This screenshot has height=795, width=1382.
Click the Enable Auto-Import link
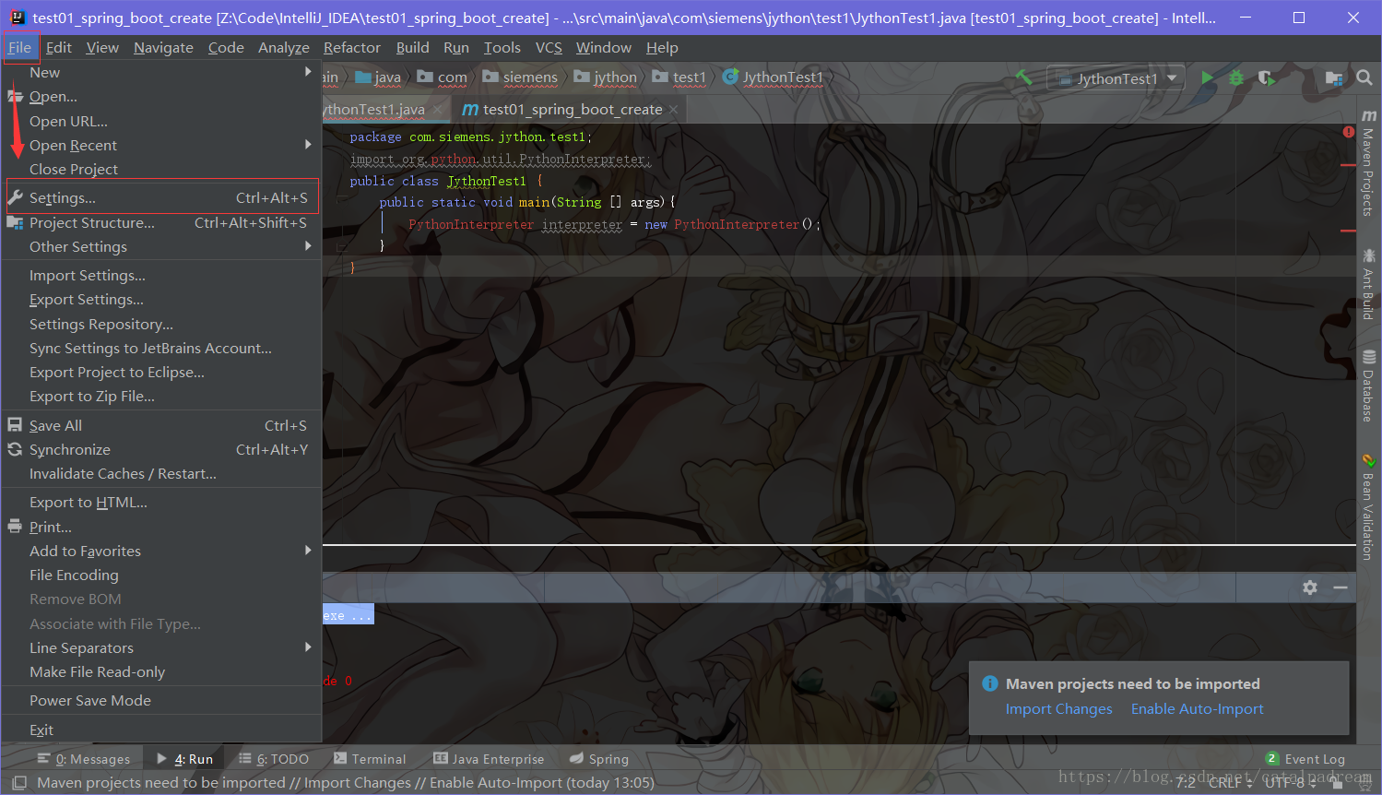click(1197, 708)
